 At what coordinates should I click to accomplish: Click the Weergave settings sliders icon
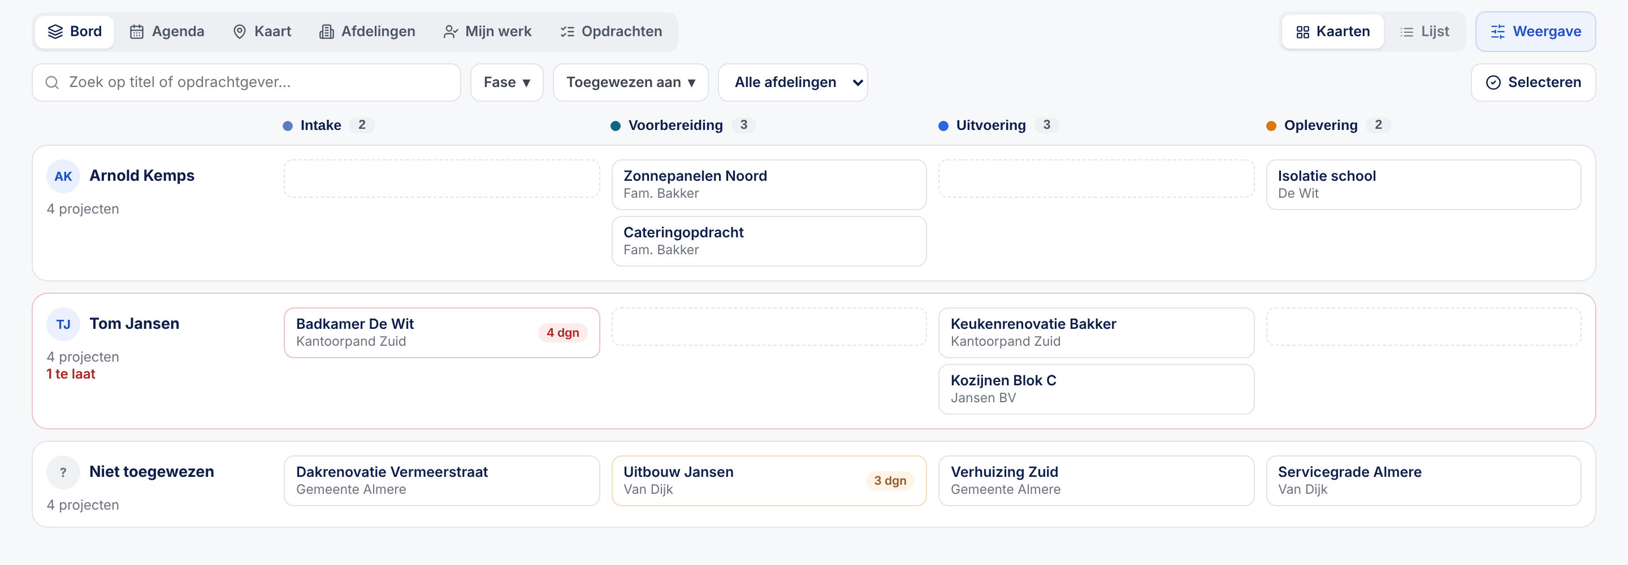pyautogui.click(x=1497, y=32)
